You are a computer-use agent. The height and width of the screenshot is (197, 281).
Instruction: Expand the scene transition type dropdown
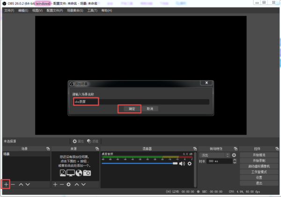click(214, 155)
